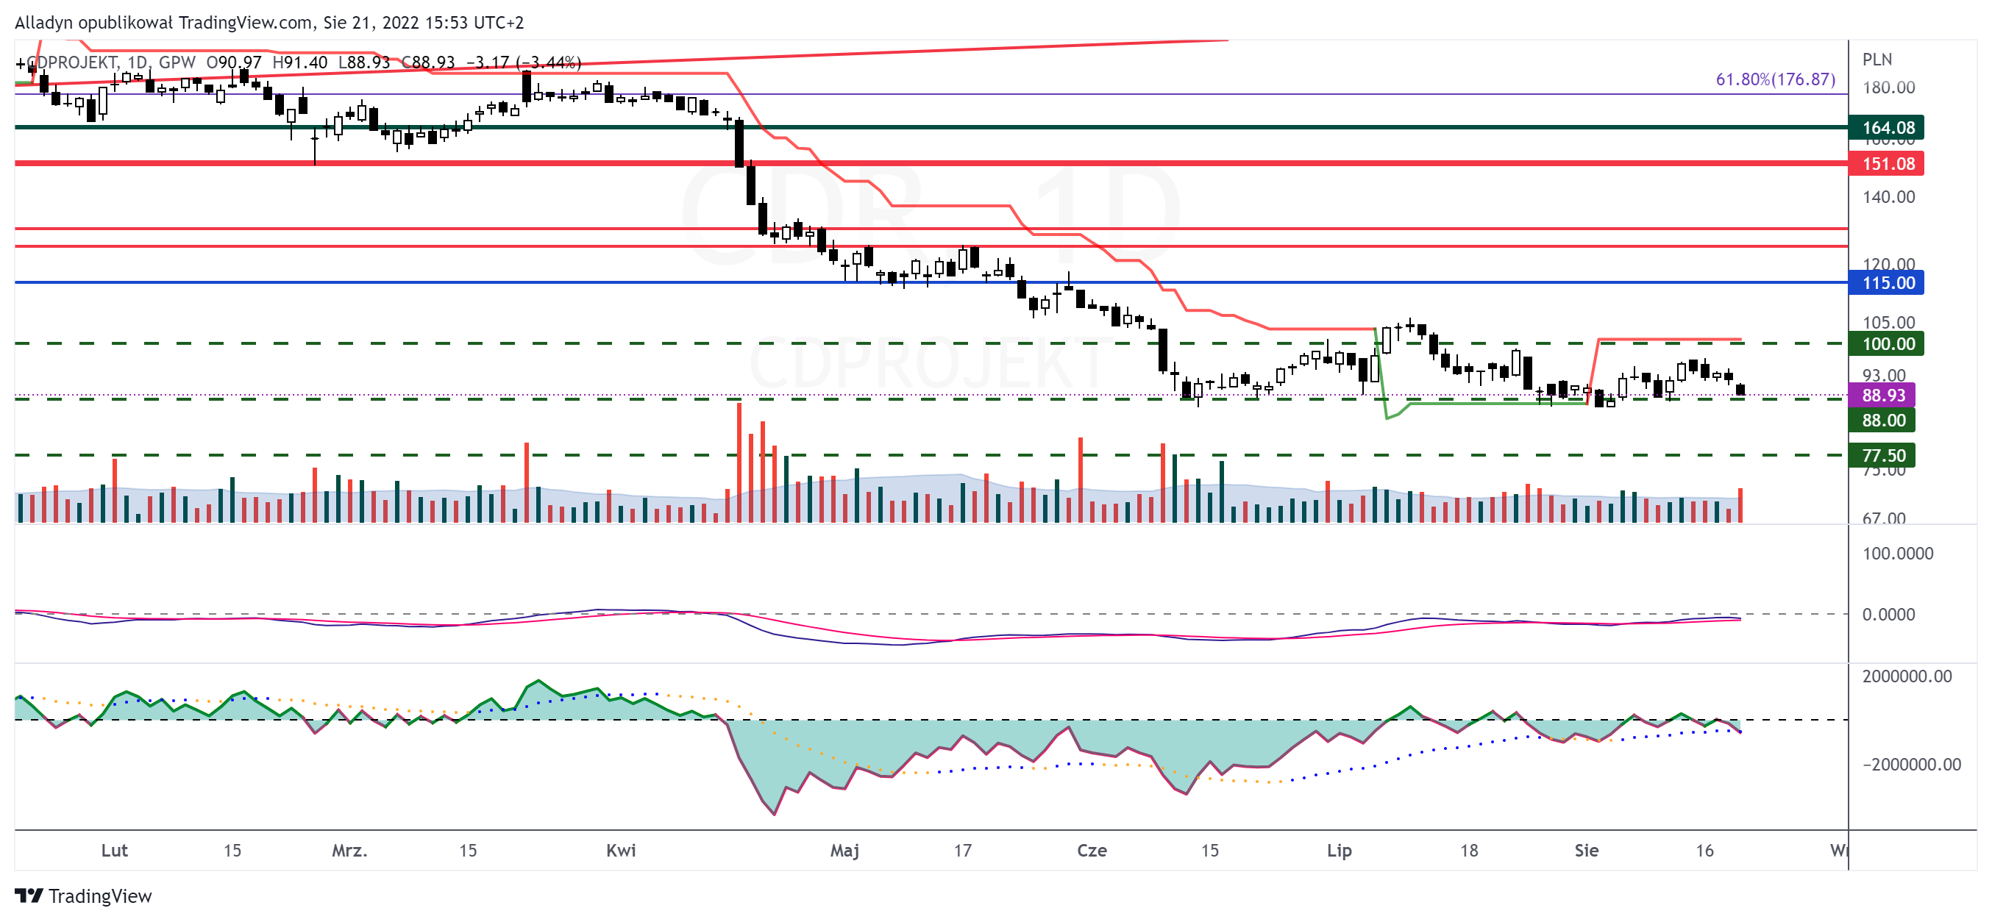Click the Sie month label on time axis

tap(1587, 850)
